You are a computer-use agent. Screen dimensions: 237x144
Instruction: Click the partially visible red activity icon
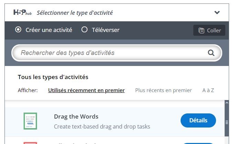[x=30, y=143]
